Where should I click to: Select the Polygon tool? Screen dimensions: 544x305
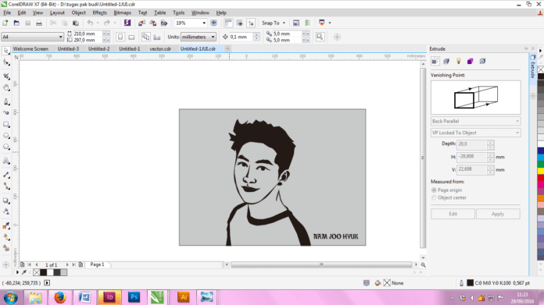point(6,147)
